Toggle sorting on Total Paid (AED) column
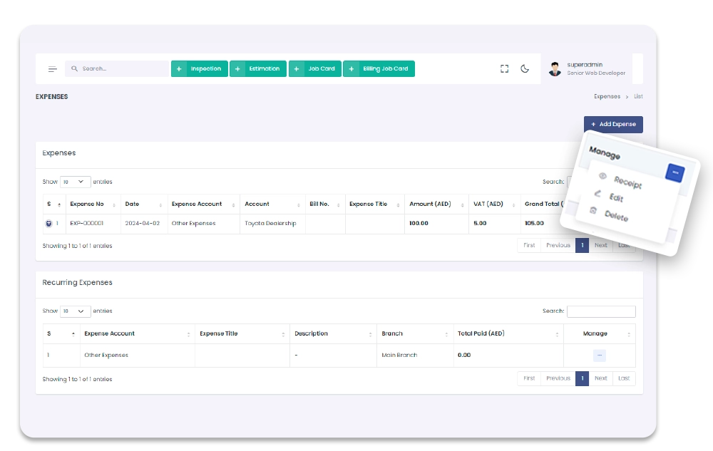The width and height of the screenshot is (713, 451). [x=481, y=333]
